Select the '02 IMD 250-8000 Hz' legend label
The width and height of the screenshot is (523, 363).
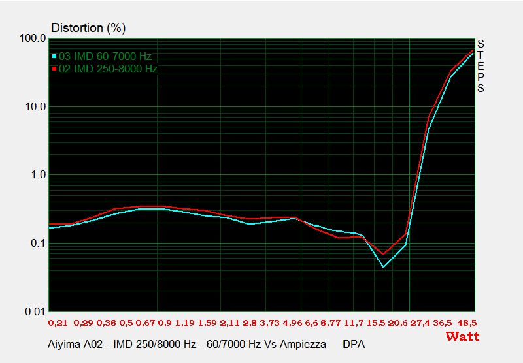point(108,69)
